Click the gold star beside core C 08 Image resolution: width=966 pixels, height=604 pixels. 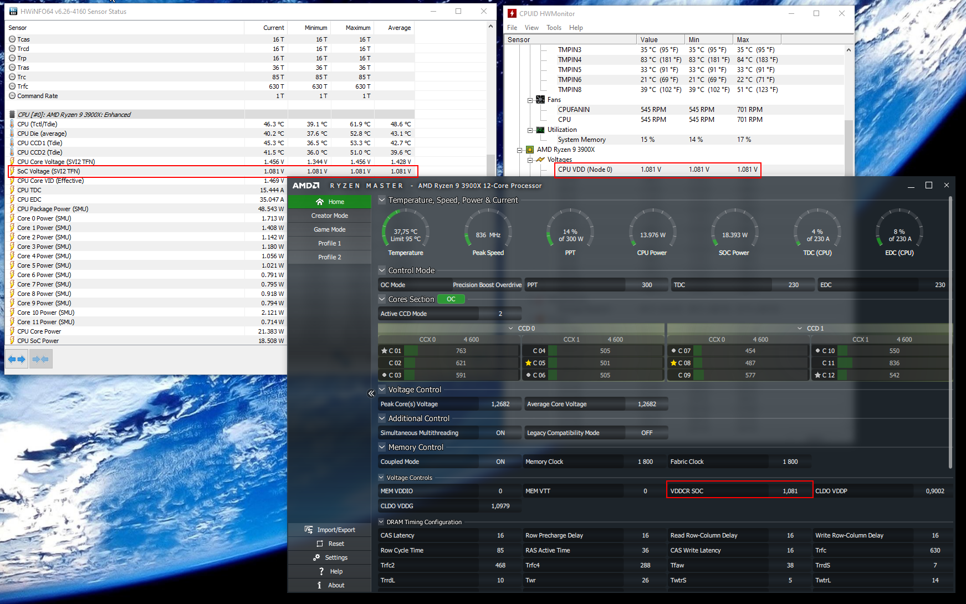pos(673,363)
